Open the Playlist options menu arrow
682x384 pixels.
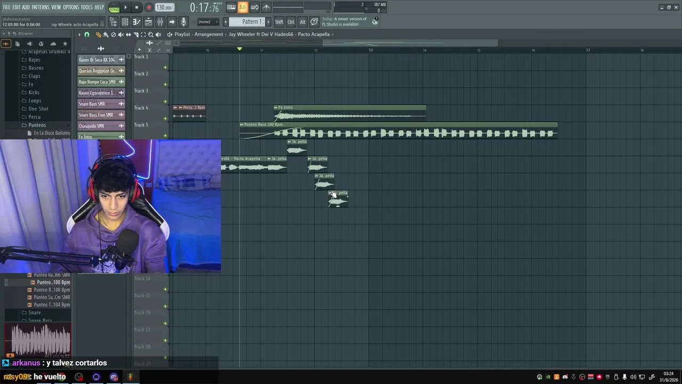(79, 35)
